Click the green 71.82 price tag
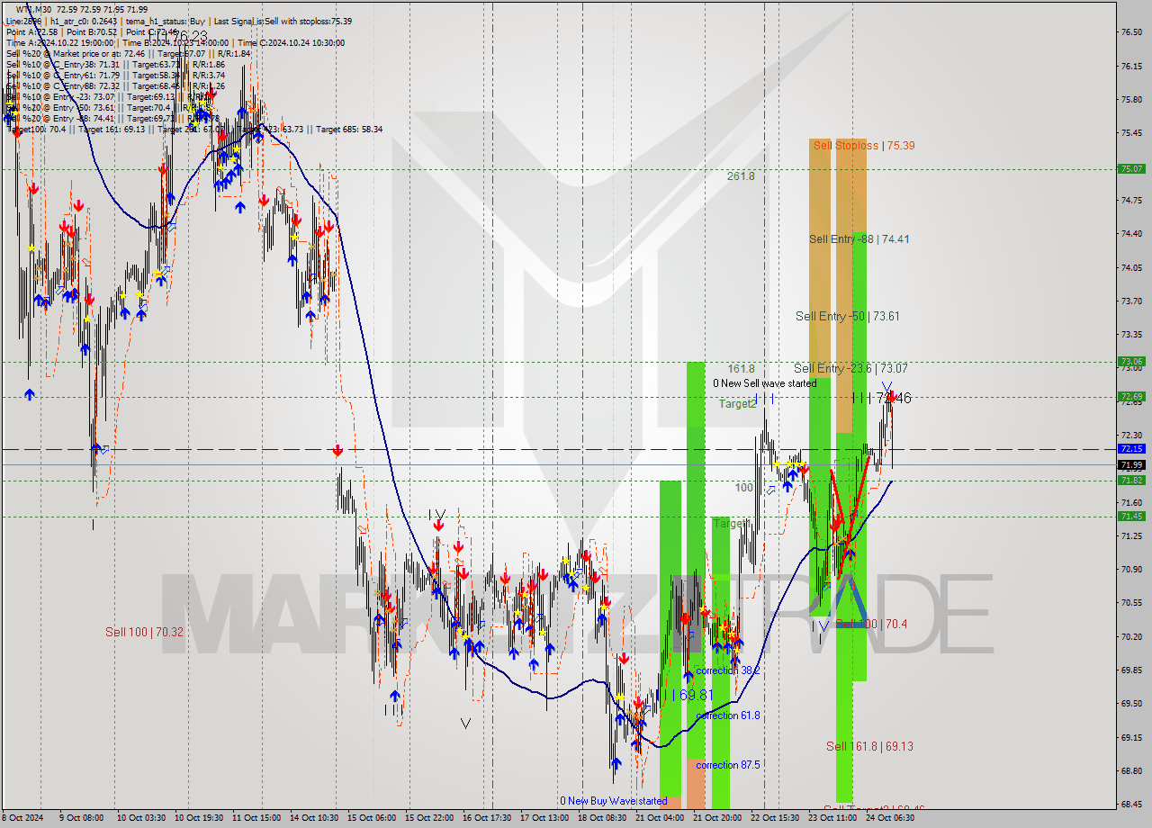The image size is (1152, 828). (1130, 480)
